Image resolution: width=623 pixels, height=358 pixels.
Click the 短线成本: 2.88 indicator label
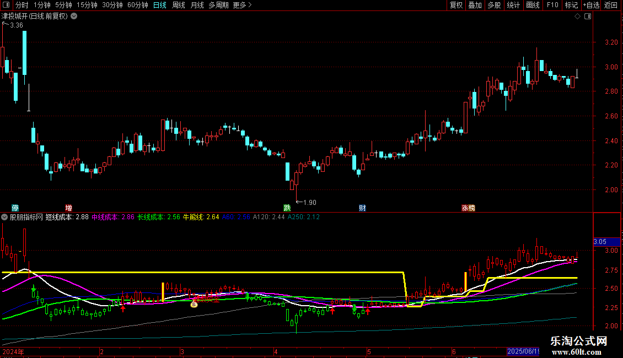coord(67,217)
